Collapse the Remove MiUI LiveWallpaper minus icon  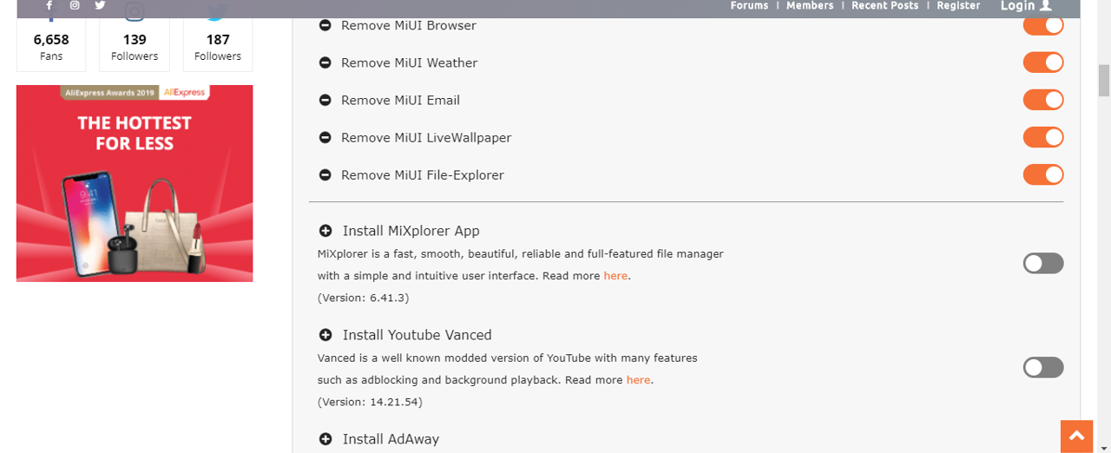[325, 138]
